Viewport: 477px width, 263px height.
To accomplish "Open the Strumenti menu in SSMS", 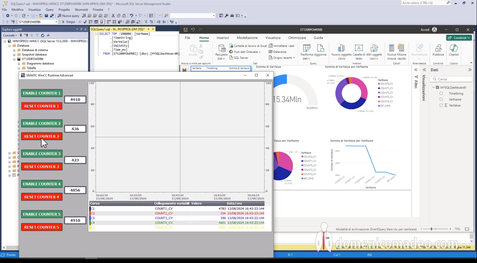I will click(81, 9).
